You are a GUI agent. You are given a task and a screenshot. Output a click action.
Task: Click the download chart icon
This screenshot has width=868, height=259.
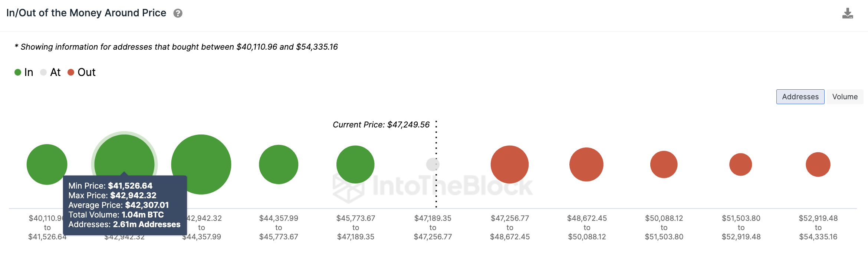[x=848, y=13]
